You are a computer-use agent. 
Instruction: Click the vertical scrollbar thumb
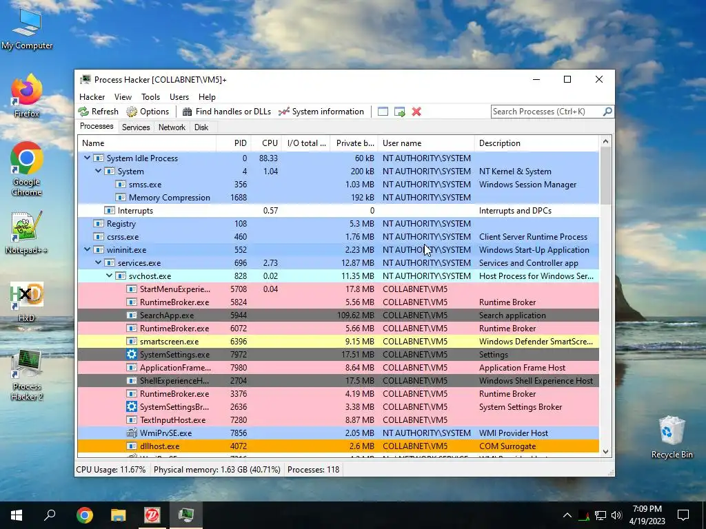click(605, 176)
